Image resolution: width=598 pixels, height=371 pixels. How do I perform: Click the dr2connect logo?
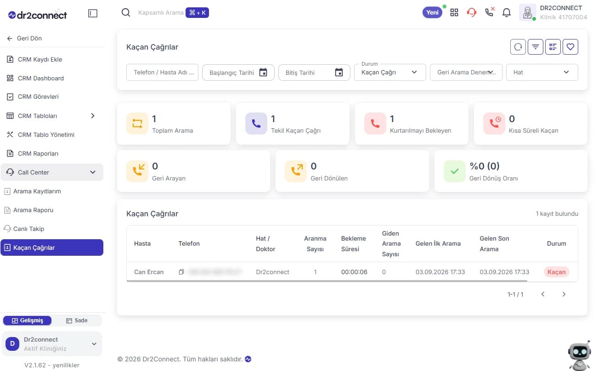coord(38,15)
